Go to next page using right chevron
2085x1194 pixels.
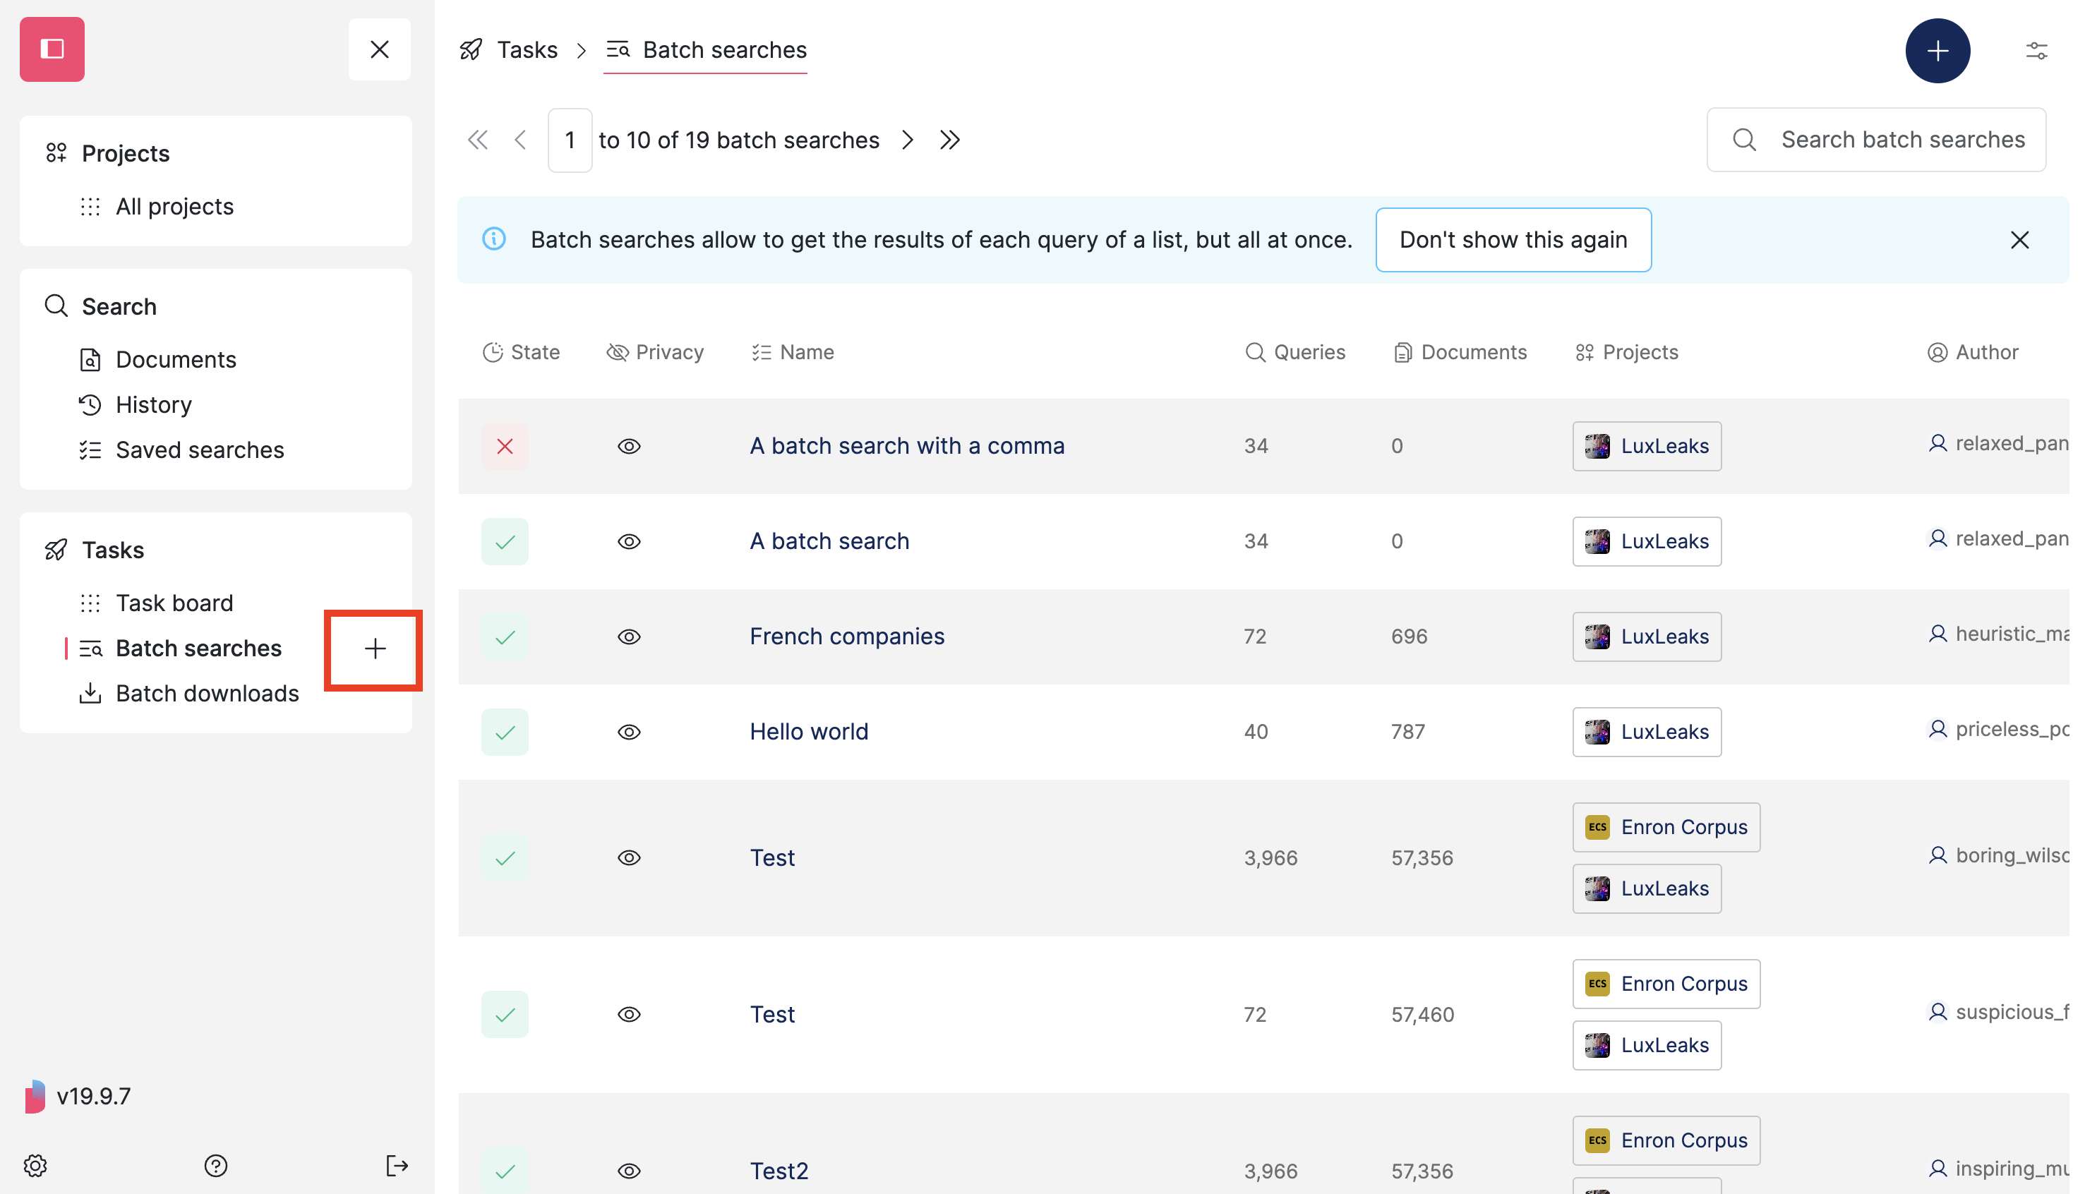click(x=908, y=140)
